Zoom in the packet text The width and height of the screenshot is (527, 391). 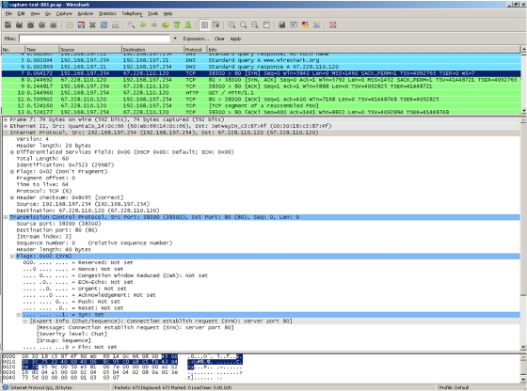coord(232,24)
